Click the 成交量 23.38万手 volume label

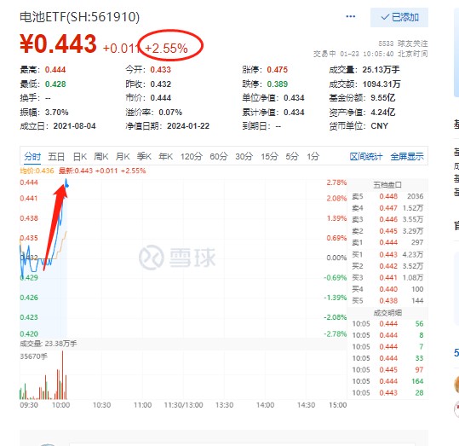coord(49,344)
